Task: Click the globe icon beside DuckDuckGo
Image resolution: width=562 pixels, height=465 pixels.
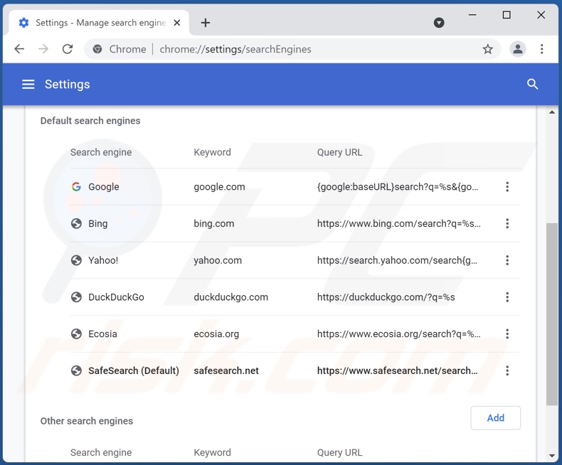Action: [x=76, y=297]
